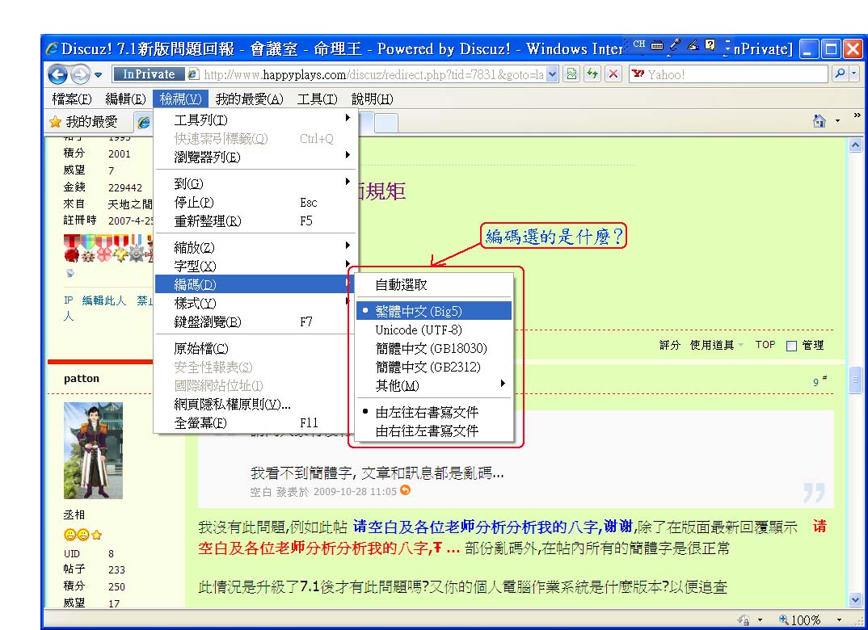Open the address bar dropdown arrow
Screen dimensions: 868x630
(553, 74)
